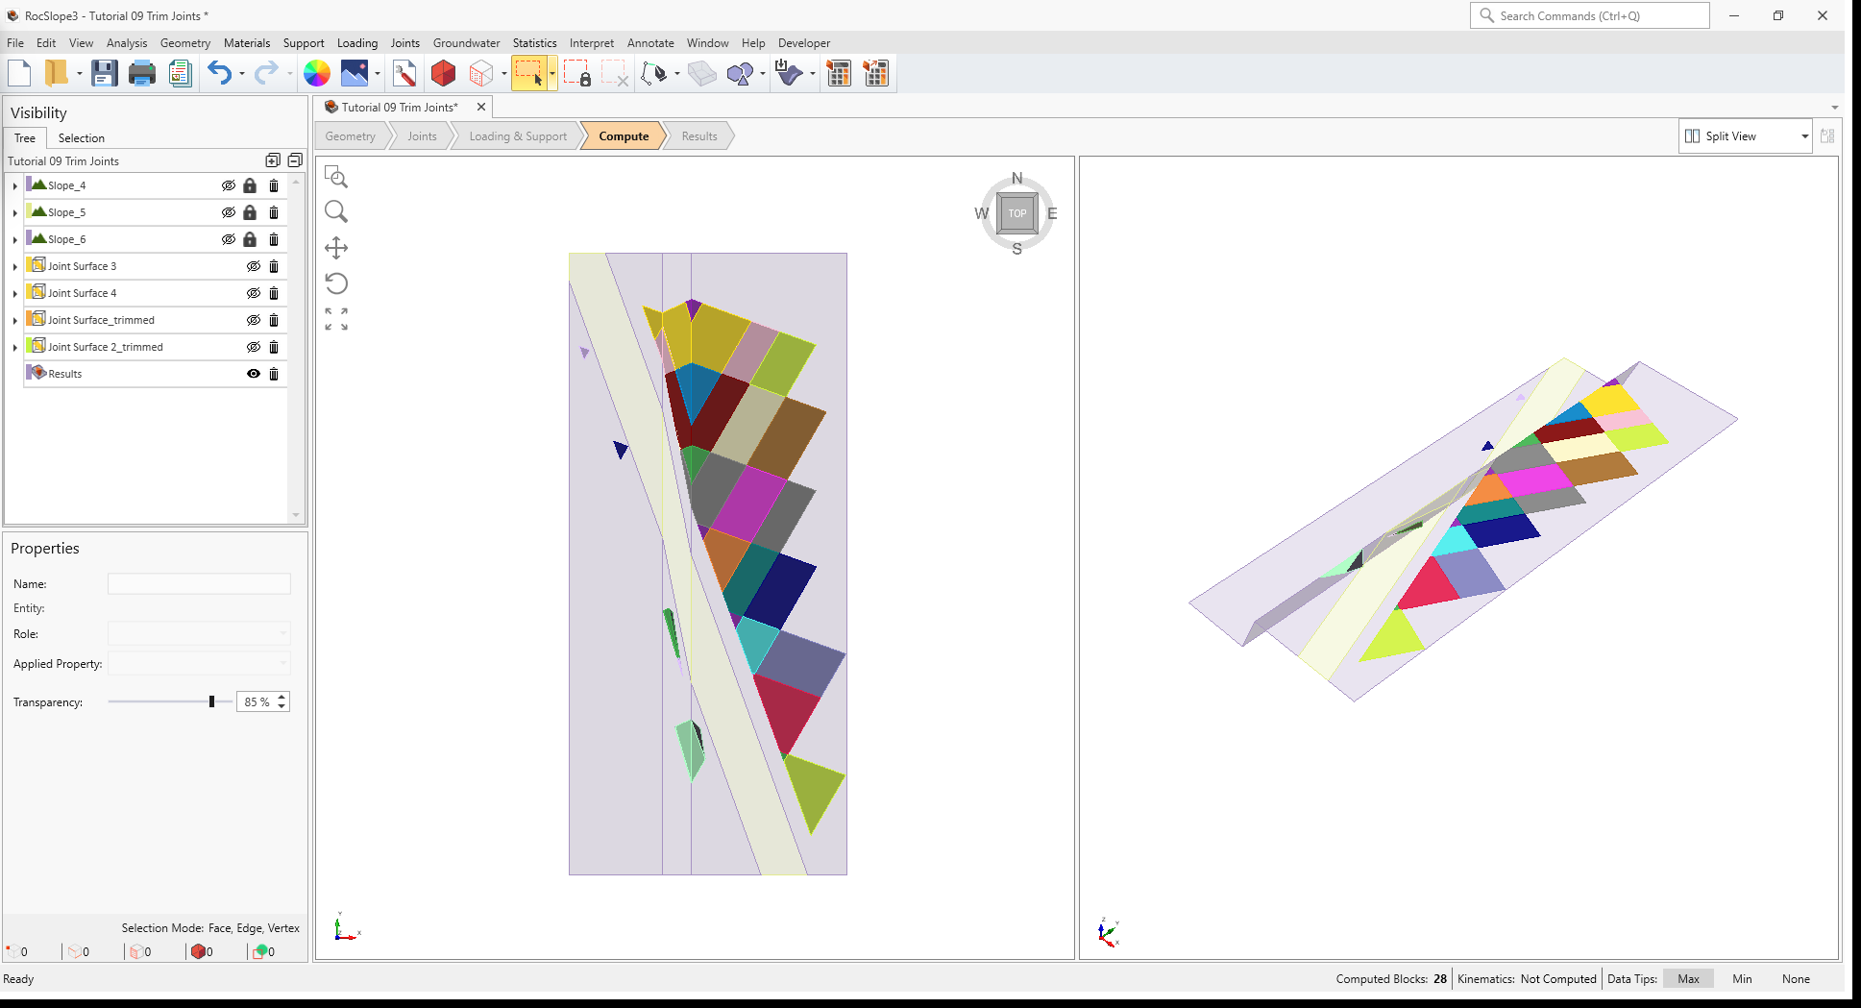Click the compute calculator icon
1861x1008 pixels.
[x=839, y=73]
